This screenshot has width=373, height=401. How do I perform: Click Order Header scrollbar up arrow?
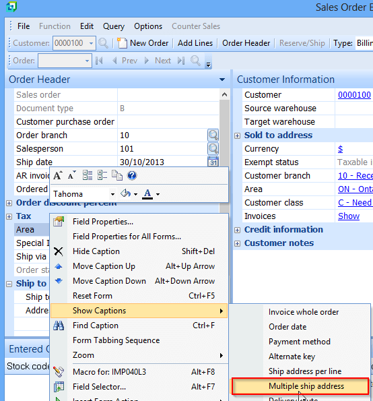(224, 94)
